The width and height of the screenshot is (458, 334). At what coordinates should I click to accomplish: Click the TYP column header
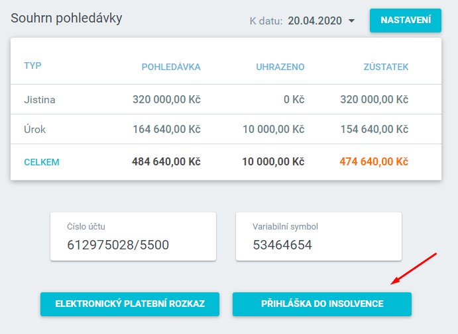click(x=32, y=66)
